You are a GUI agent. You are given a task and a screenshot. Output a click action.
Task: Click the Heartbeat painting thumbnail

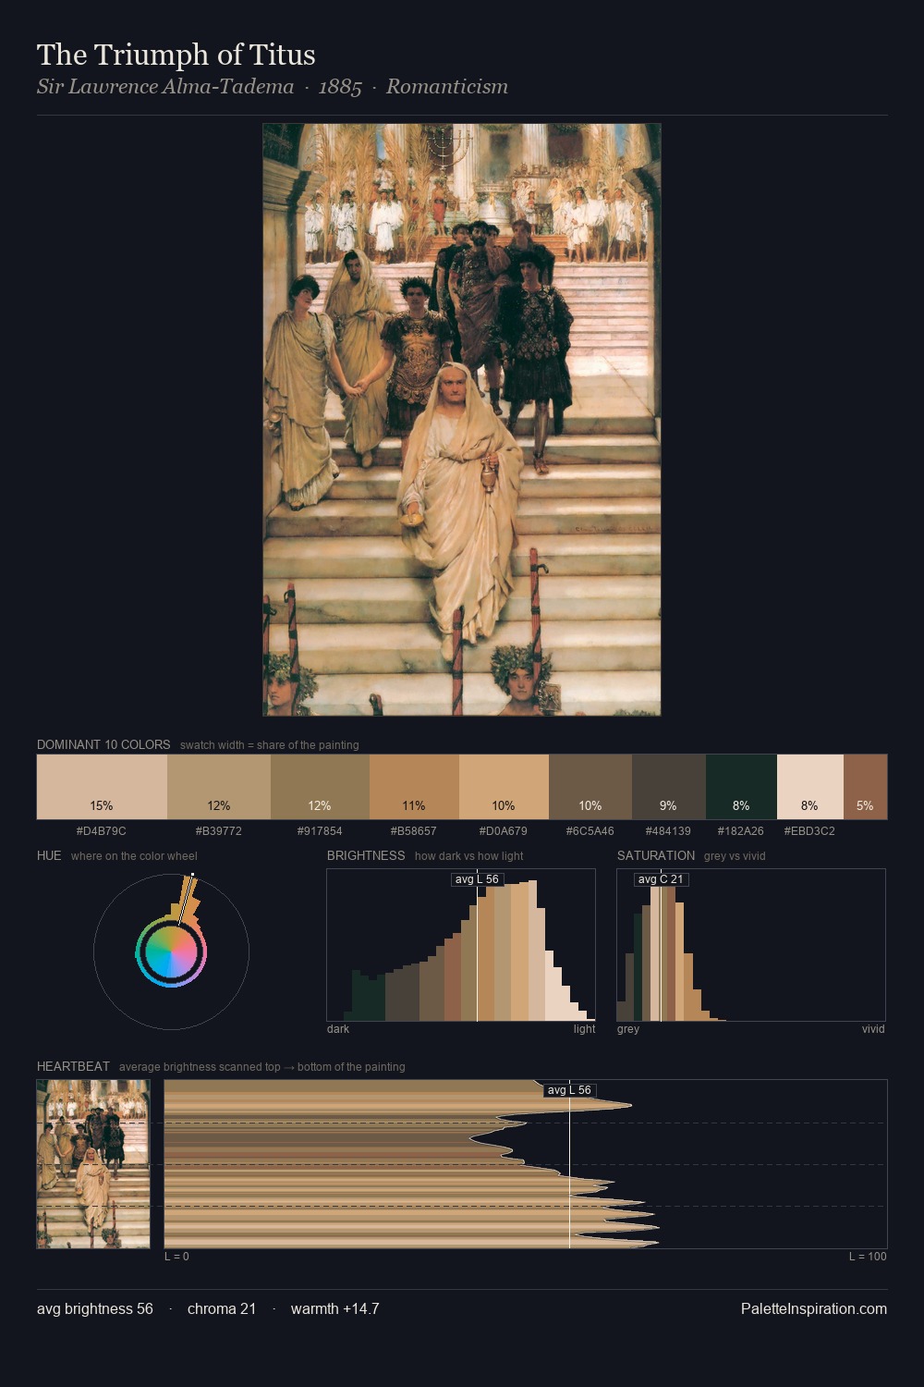(93, 1164)
